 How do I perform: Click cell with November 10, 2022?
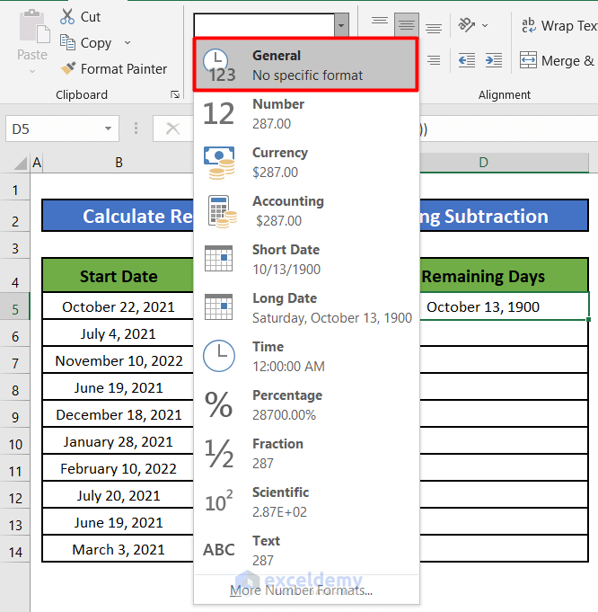[x=119, y=360]
